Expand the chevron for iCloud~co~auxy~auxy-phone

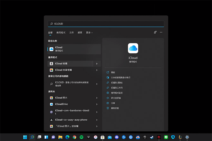[x=97, y=120]
